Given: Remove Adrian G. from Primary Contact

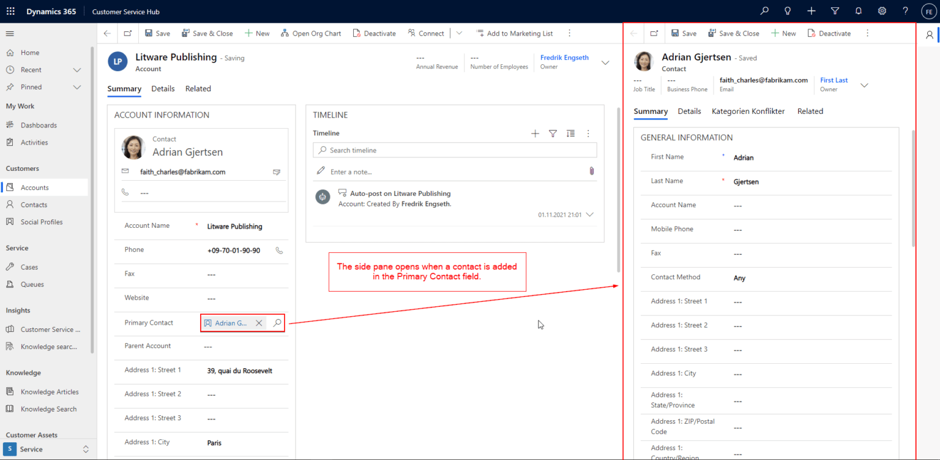Looking at the screenshot, I should (x=258, y=323).
